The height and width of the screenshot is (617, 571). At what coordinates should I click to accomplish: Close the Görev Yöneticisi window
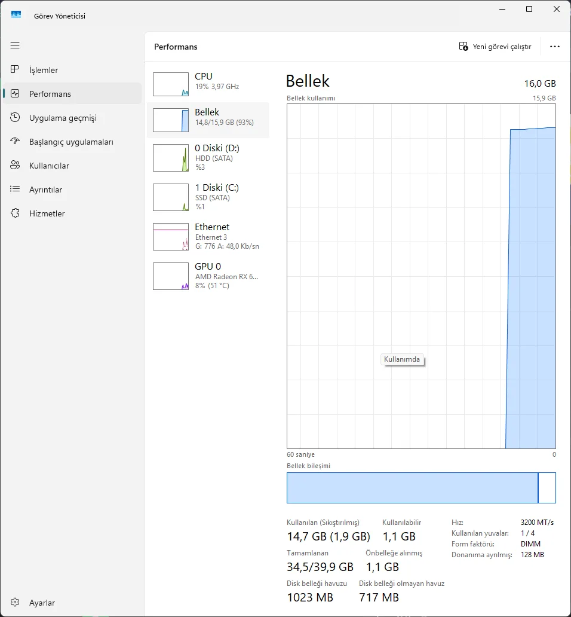[557, 9]
